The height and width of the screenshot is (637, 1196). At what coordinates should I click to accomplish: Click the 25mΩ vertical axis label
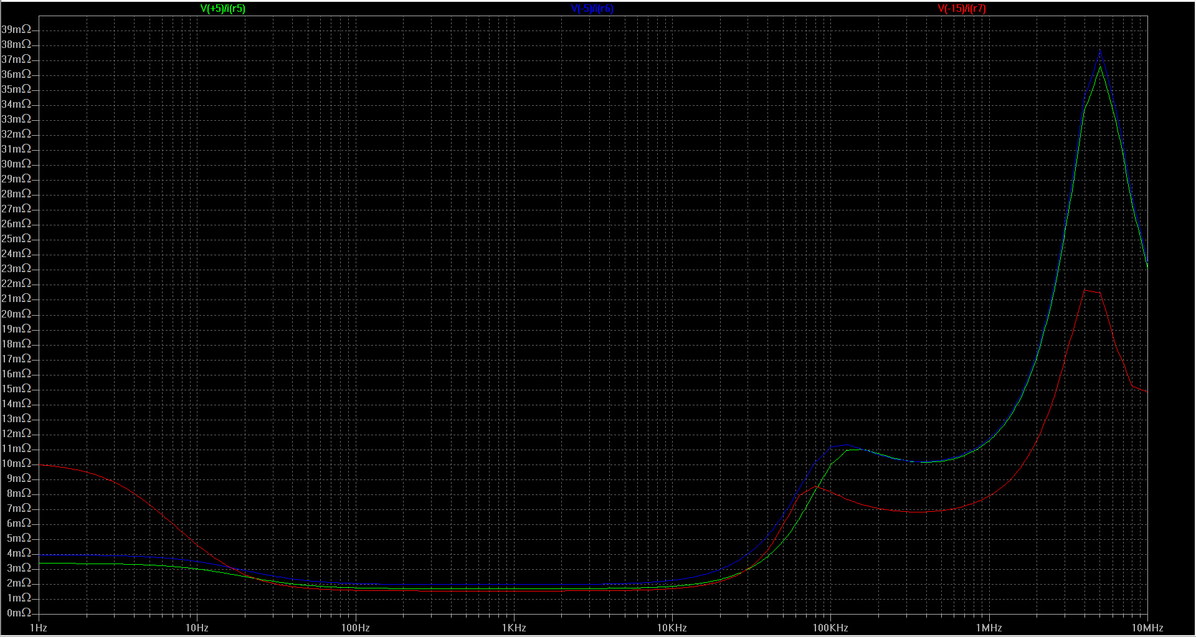16,238
